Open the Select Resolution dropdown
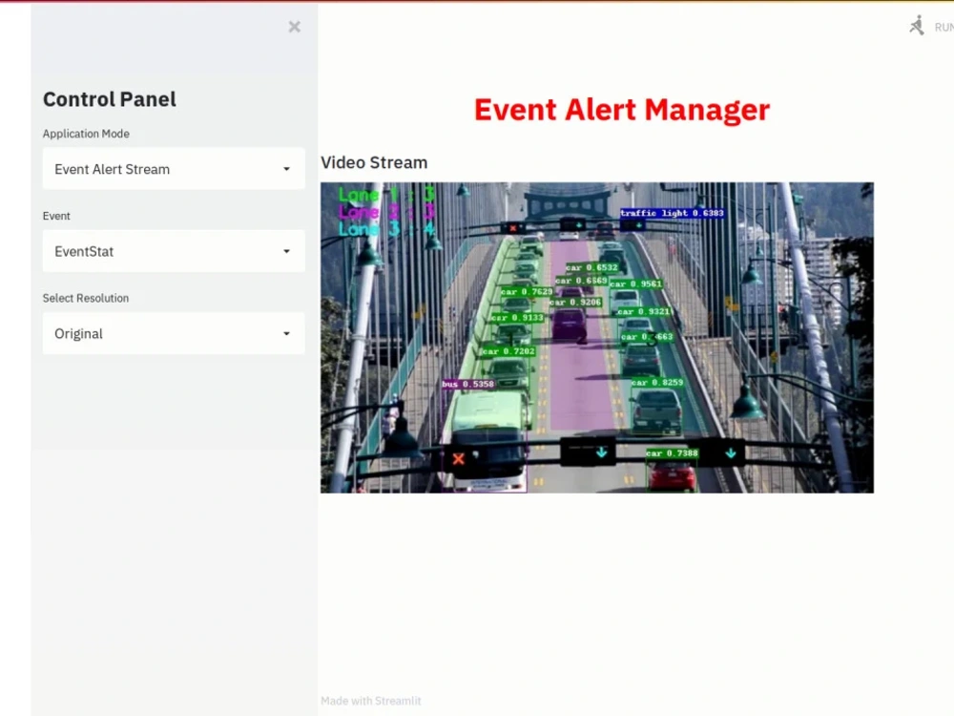954x716 pixels. [x=174, y=333]
